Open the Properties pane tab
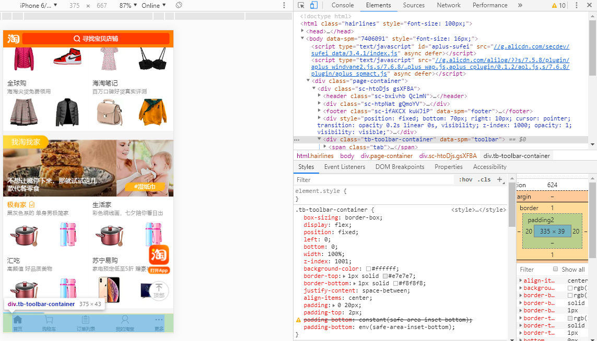 tap(449, 167)
